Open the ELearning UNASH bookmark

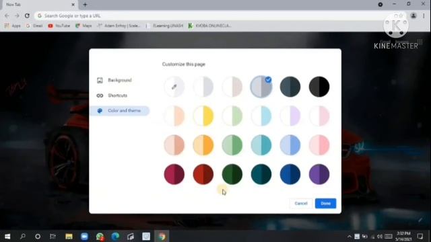(165, 26)
